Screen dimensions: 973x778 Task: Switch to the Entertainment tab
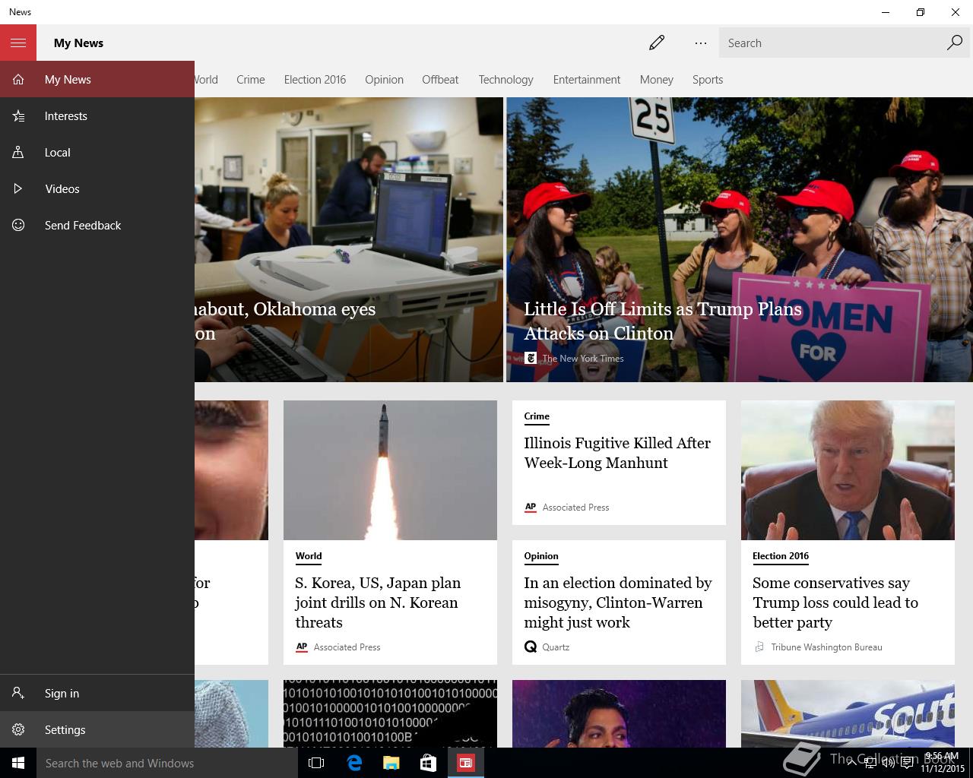pyautogui.click(x=587, y=79)
